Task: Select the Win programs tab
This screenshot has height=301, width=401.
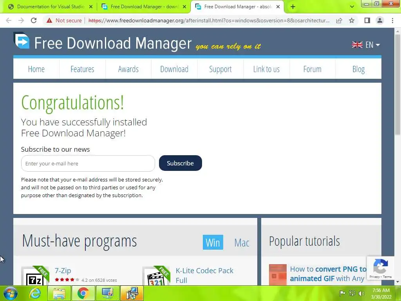Action: tap(213, 242)
